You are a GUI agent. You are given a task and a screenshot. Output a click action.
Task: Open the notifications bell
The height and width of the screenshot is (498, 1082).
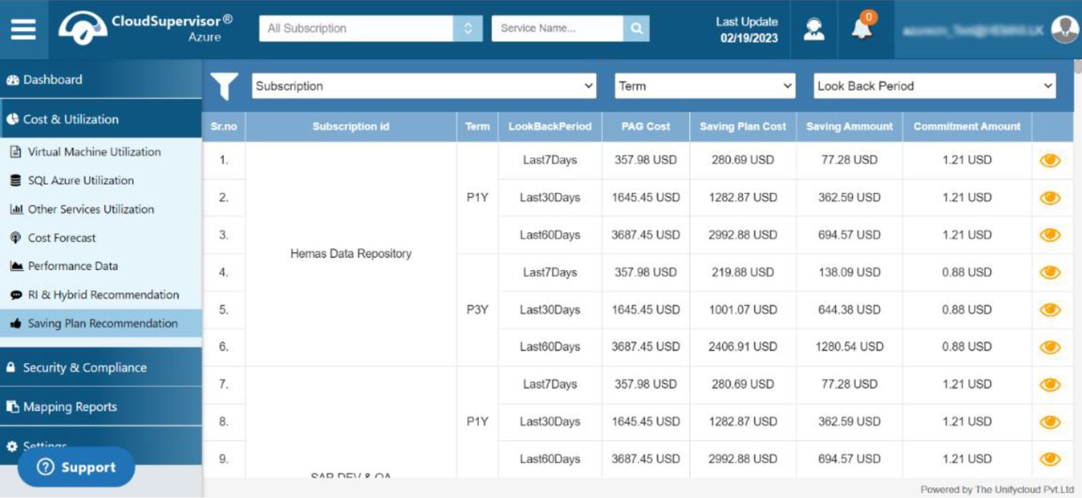(863, 28)
